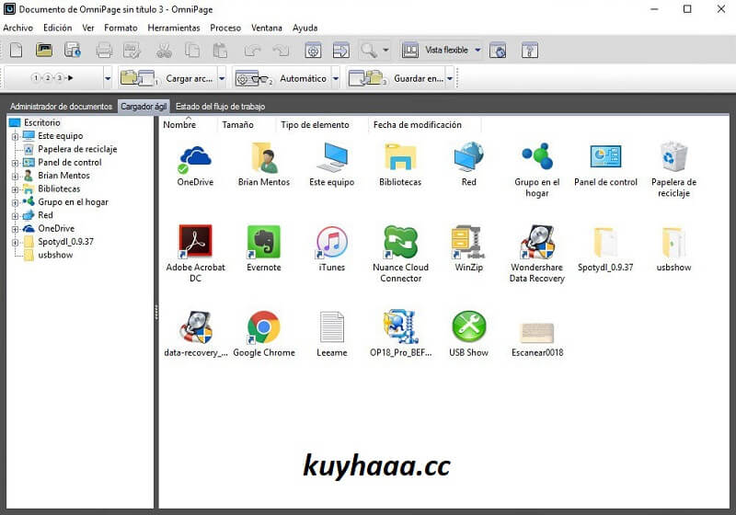Click the Undo arrow icon

252,51
